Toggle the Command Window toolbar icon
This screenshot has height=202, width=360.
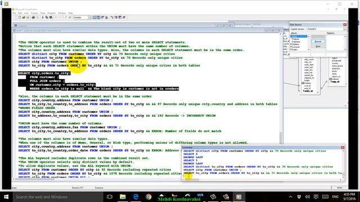pyautogui.click(x=94, y=17)
